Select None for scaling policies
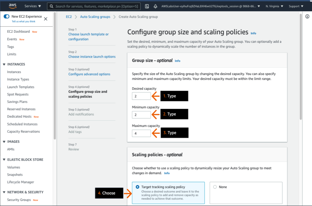 click(x=215, y=187)
